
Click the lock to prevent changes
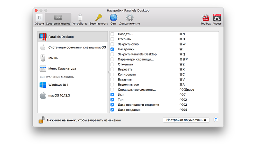(x=41, y=120)
